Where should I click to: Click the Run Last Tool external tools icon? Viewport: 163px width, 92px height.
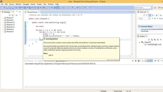pyautogui.click(x=30, y=7)
